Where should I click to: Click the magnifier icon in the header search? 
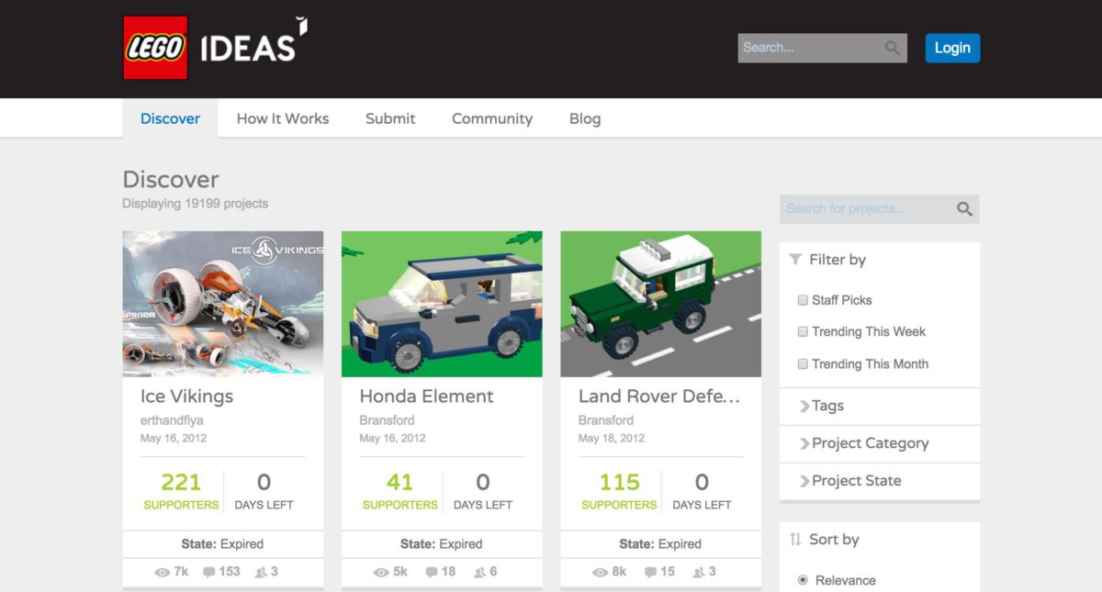click(892, 48)
